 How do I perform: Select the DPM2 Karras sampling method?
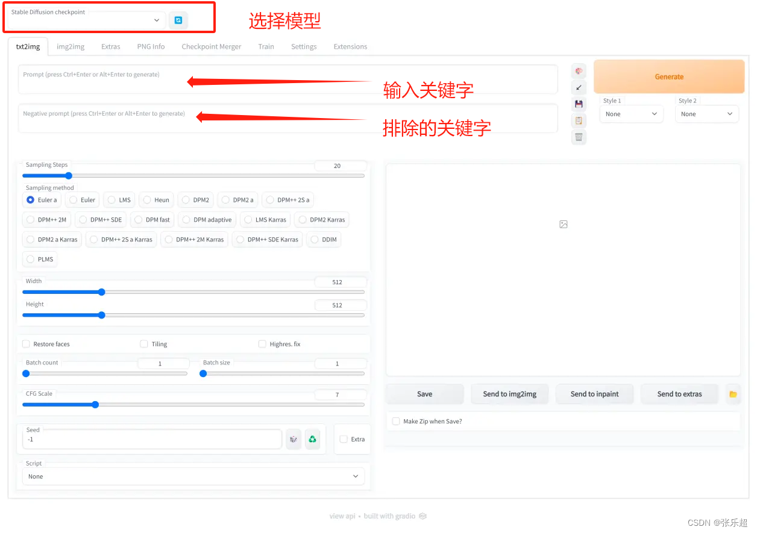(322, 220)
